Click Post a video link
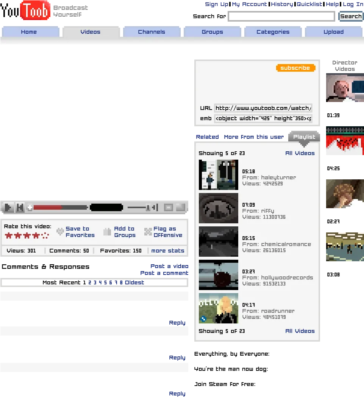The image size is (364, 397). click(x=169, y=266)
